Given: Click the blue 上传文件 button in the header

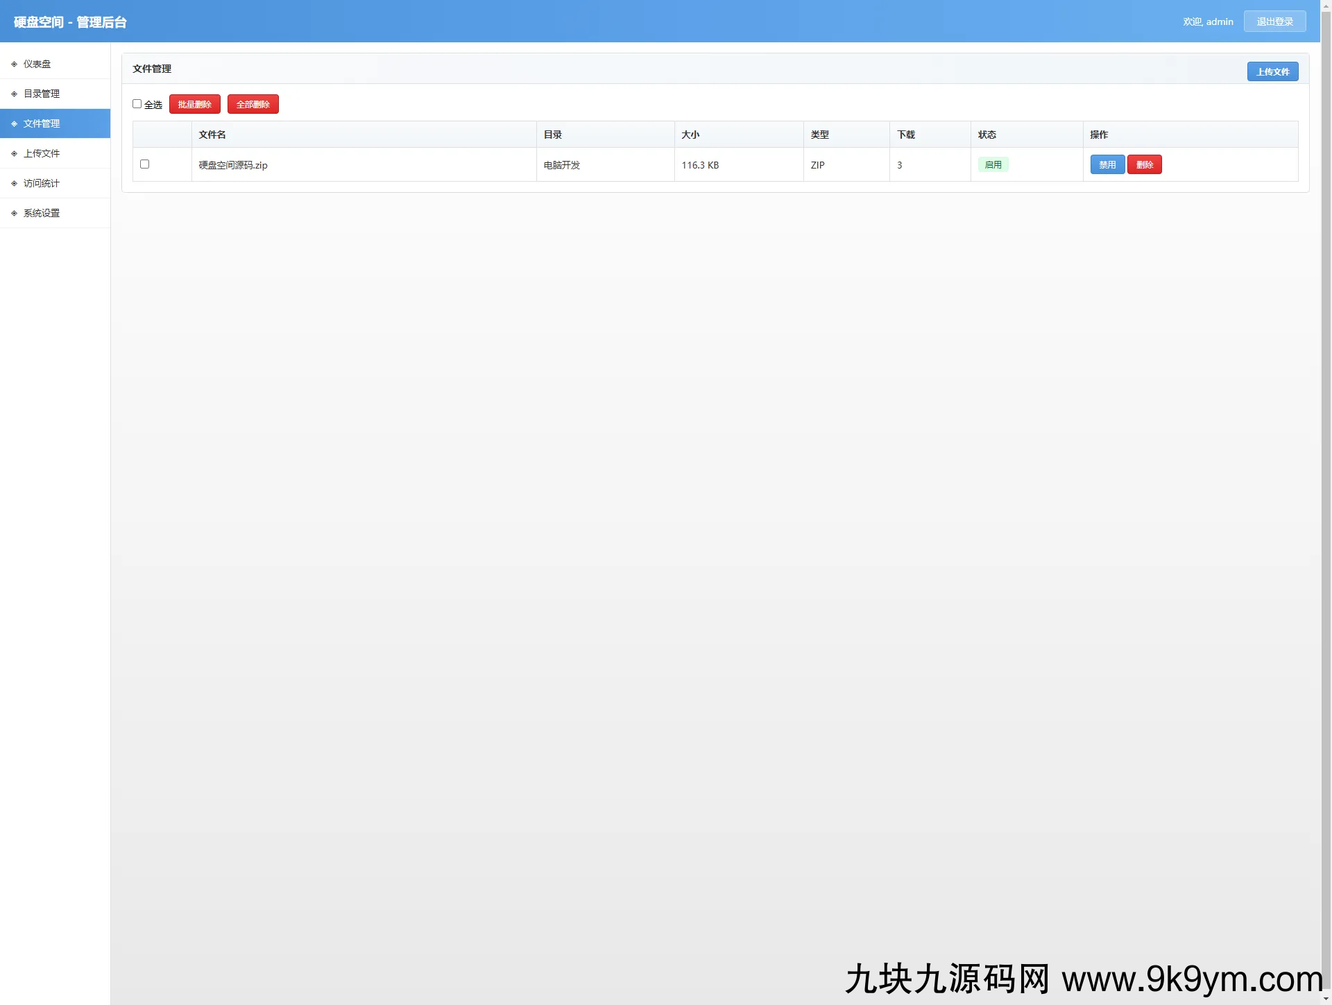Looking at the screenshot, I should click(1272, 71).
